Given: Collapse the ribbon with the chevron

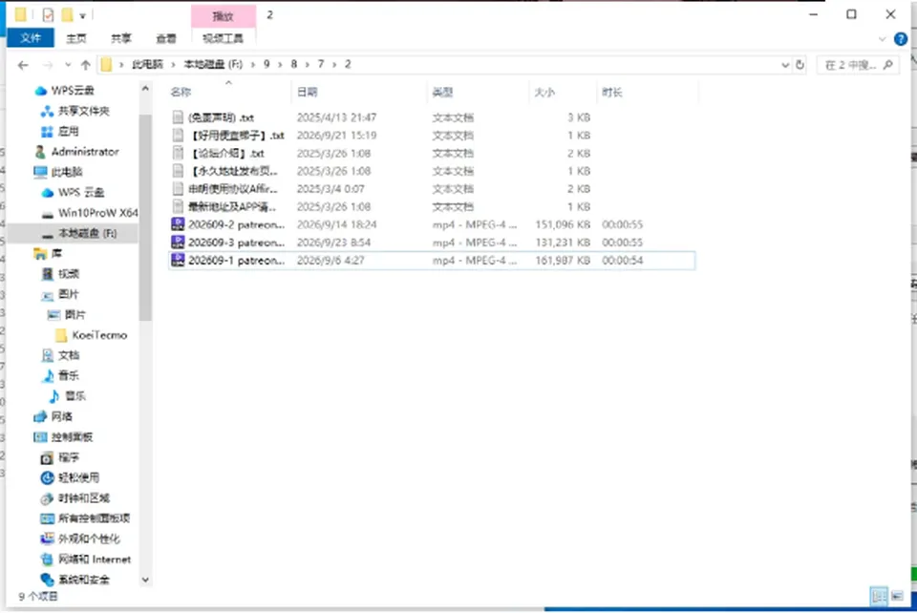Looking at the screenshot, I should [883, 39].
